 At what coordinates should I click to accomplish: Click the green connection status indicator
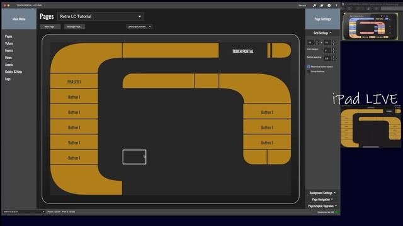[x=337, y=212]
